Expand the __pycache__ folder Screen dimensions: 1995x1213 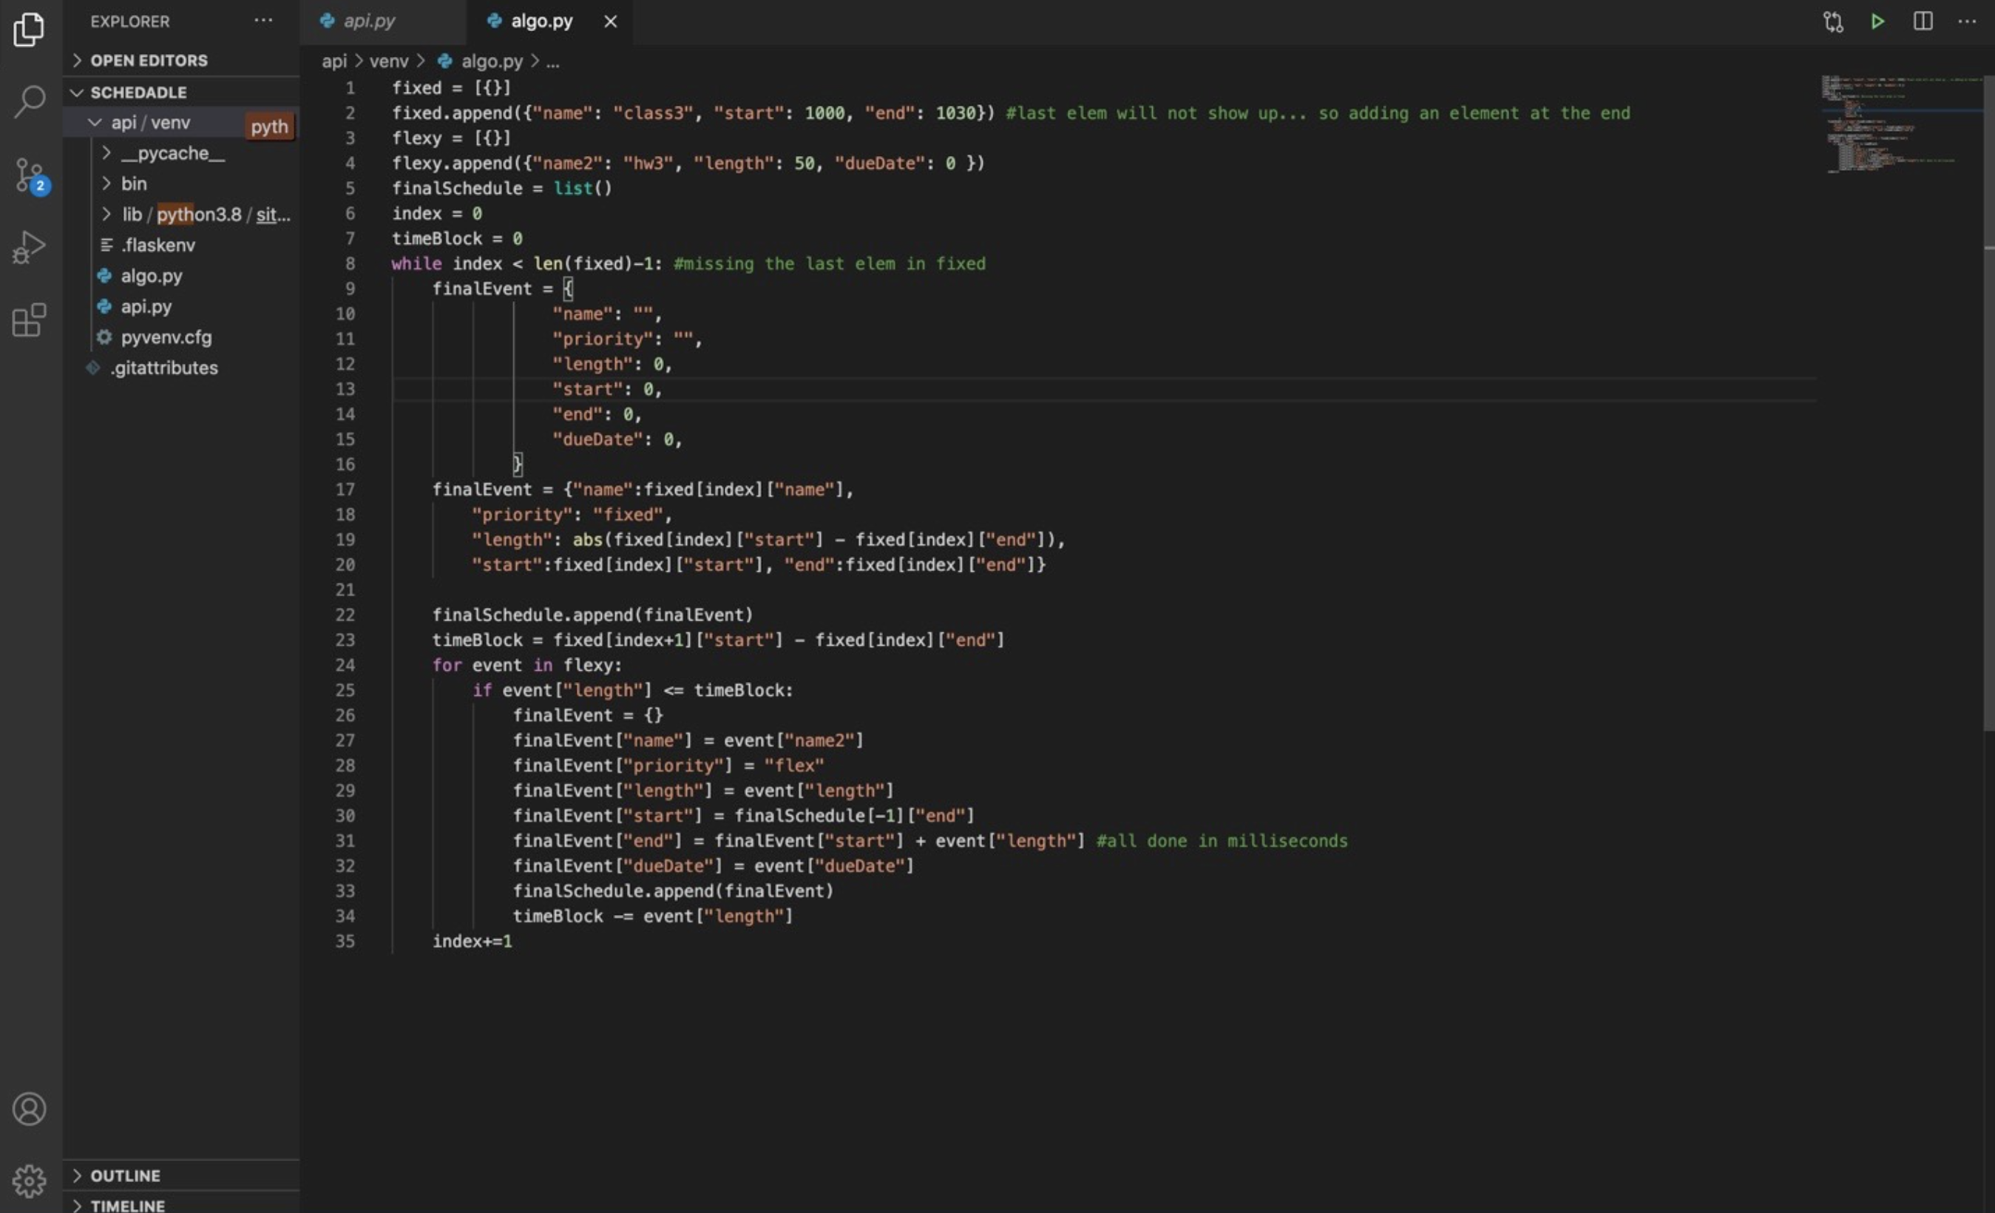coord(172,153)
